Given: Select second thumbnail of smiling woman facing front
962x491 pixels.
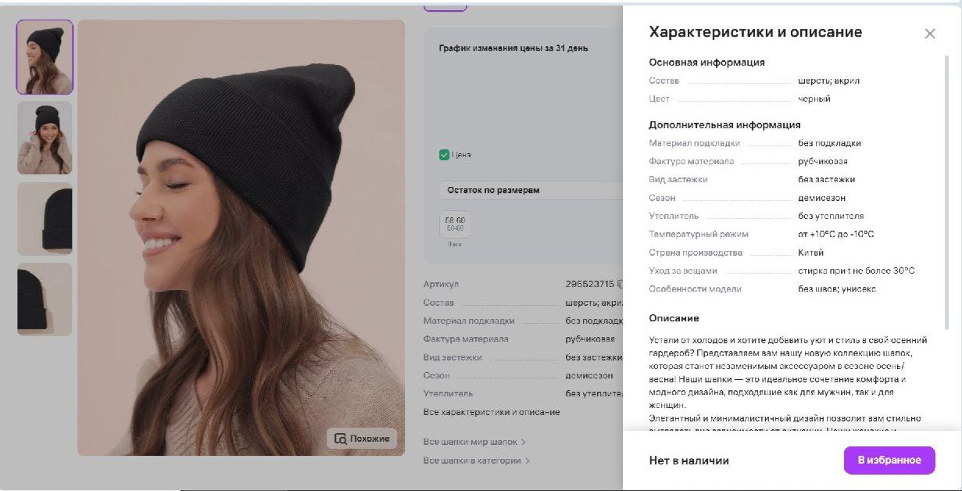Looking at the screenshot, I should point(45,138).
